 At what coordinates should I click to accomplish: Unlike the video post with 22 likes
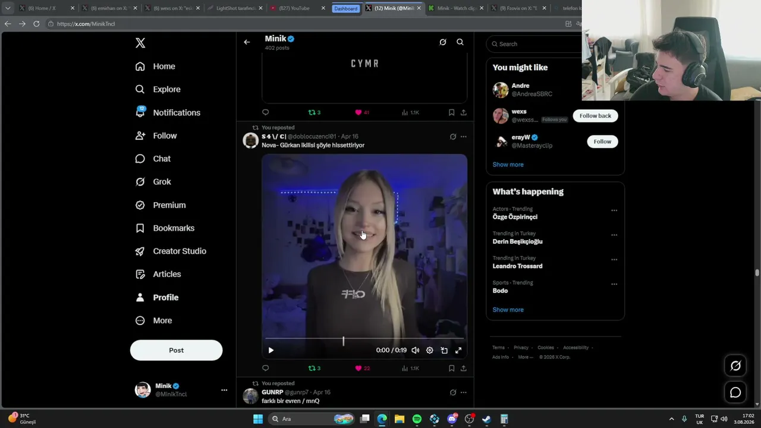pyautogui.click(x=362, y=369)
